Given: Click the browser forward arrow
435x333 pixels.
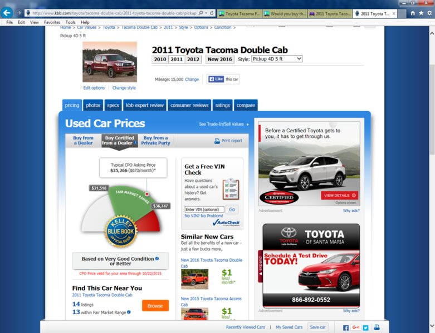Looking at the screenshot, I should [18, 13].
